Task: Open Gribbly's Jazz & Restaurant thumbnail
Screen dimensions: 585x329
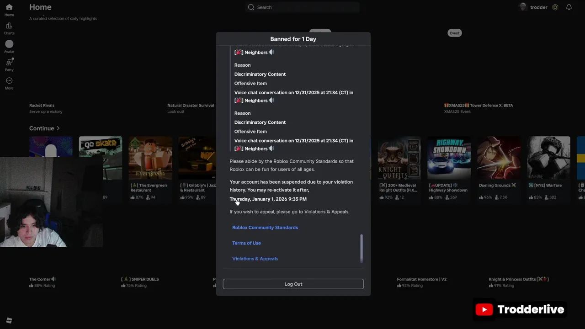Action: (x=197, y=158)
